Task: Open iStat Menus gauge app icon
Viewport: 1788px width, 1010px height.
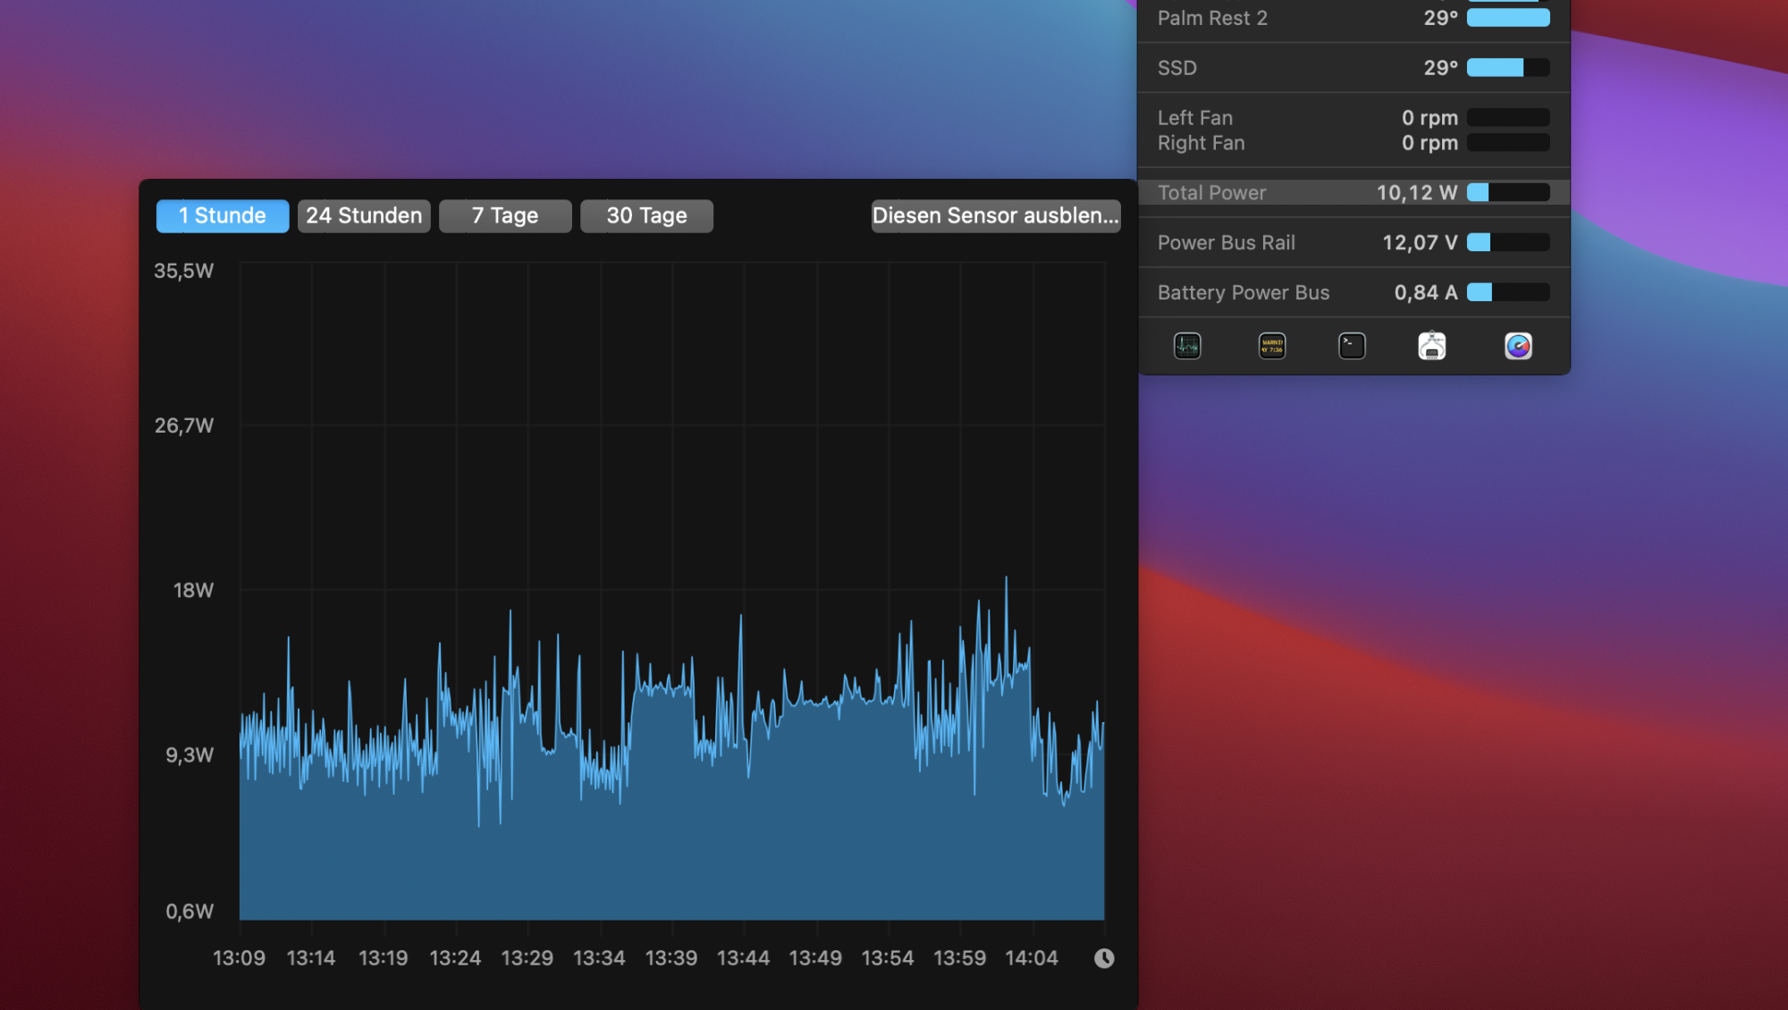Action: 1518,346
